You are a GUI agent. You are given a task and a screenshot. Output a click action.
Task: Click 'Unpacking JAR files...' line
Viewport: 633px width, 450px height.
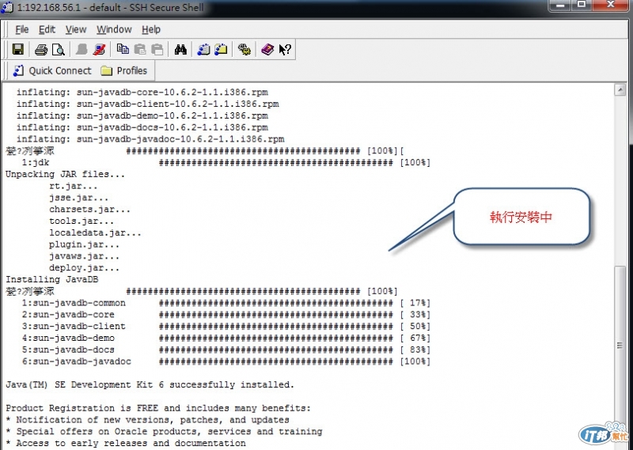point(66,174)
